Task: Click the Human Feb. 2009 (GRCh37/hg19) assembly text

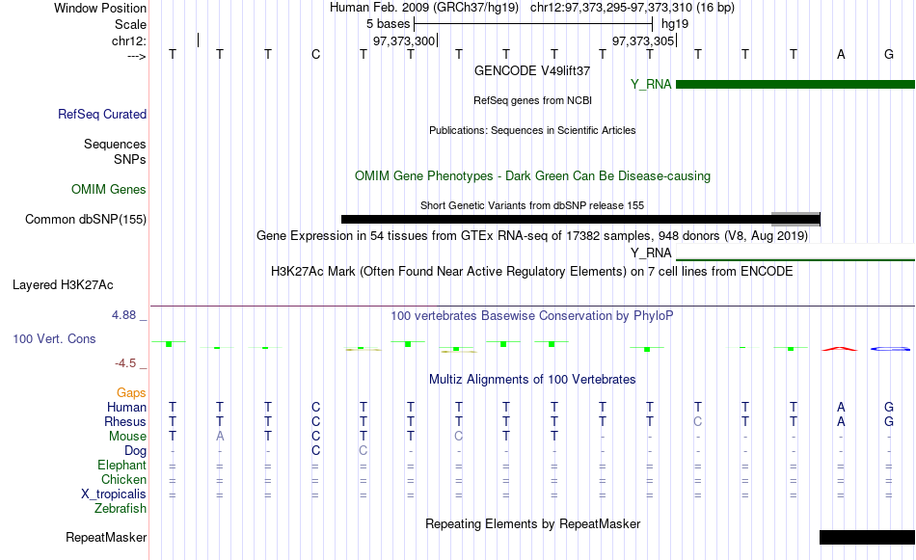Action: click(424, 8)
